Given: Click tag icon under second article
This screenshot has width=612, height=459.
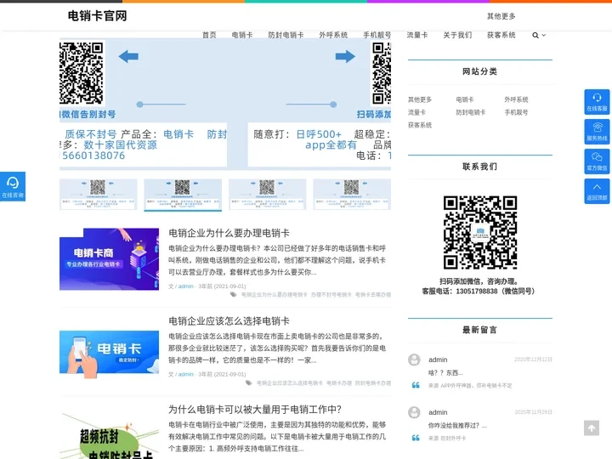Looking at the screenshot, I should pos(248,382).
